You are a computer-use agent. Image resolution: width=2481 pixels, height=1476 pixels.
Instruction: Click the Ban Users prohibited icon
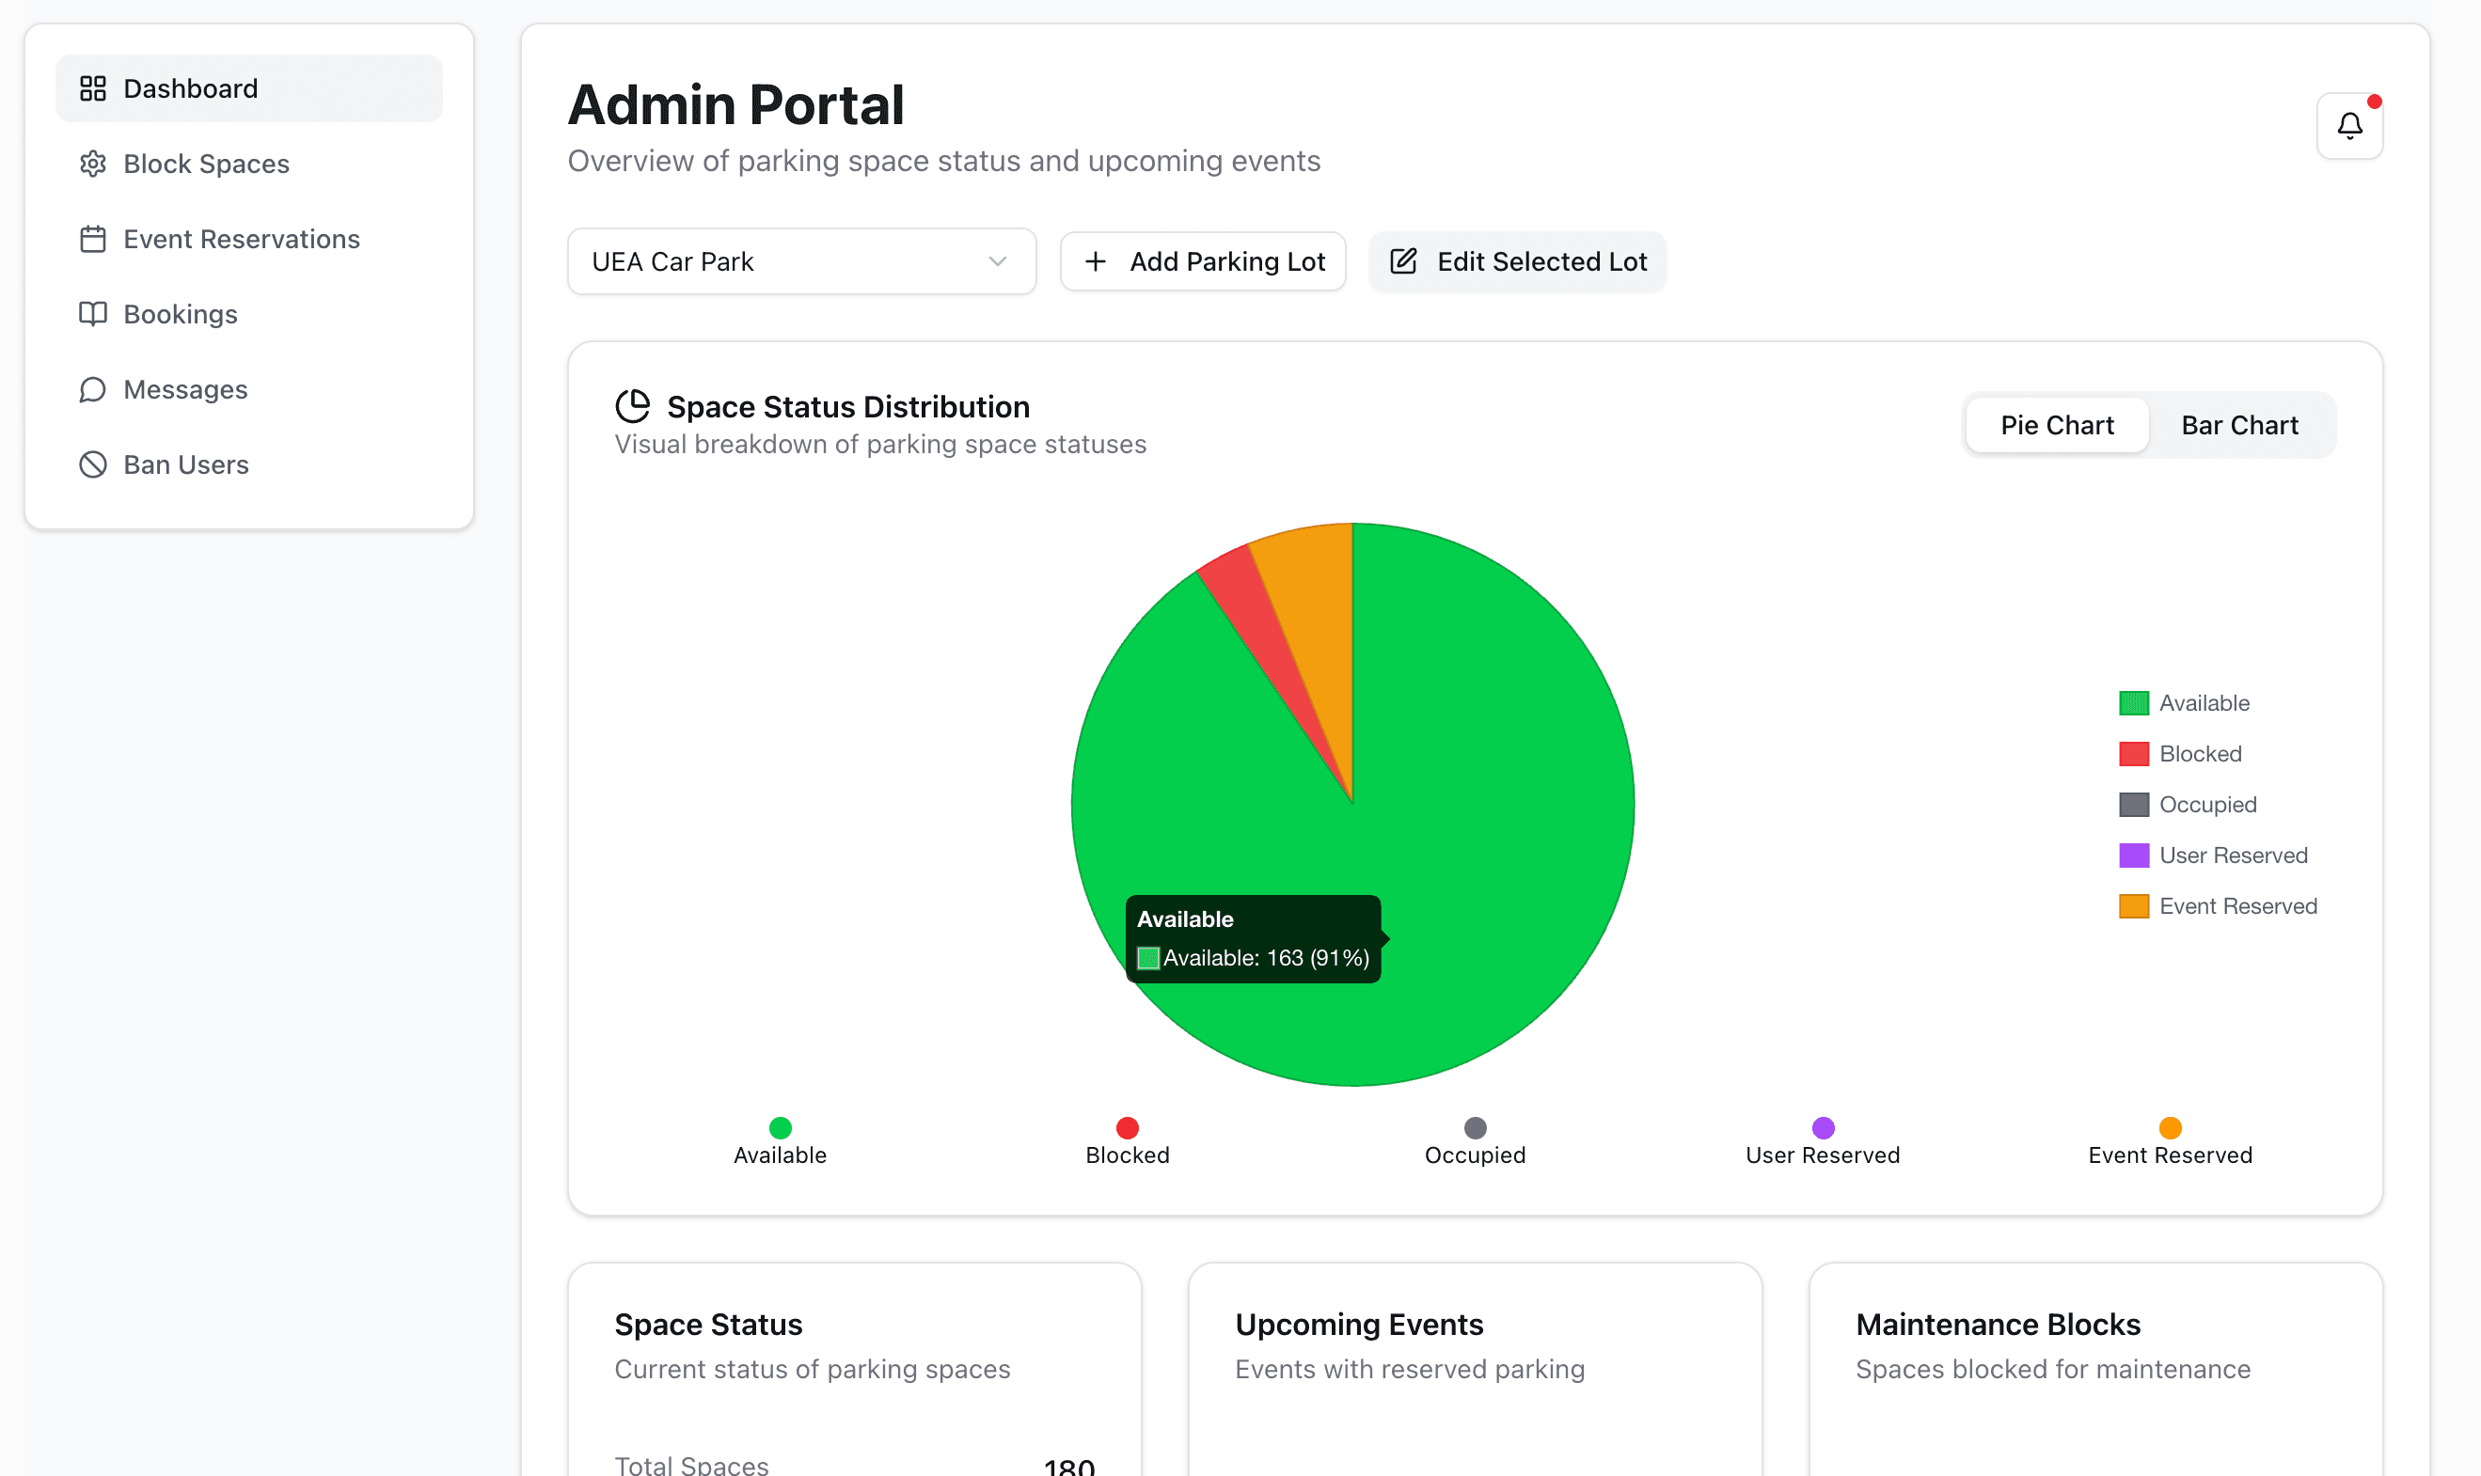[x=92, y=464]
